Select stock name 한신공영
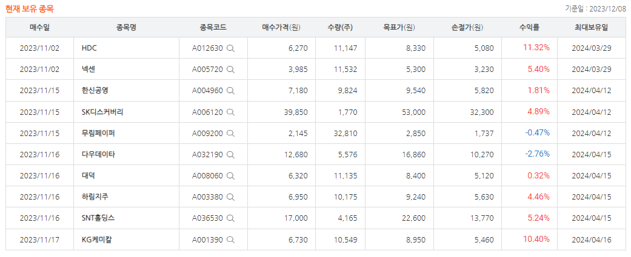631x257 pixels. point(95,91)
